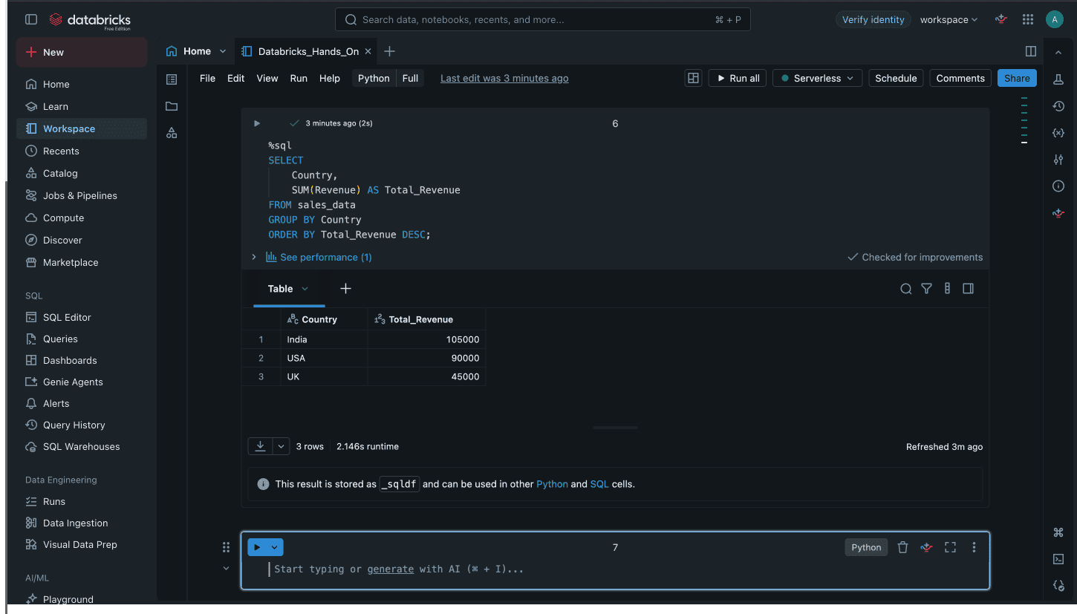Open the workspace switcher dropdown

949,20
